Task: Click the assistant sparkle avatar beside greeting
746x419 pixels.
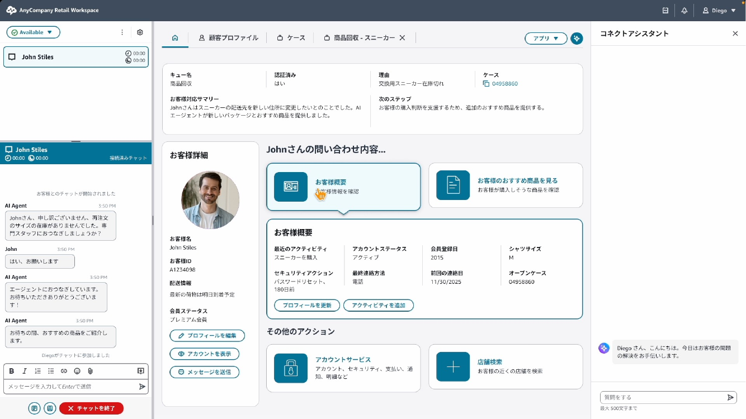Action: pyautogui.click(x=604, y=348)
